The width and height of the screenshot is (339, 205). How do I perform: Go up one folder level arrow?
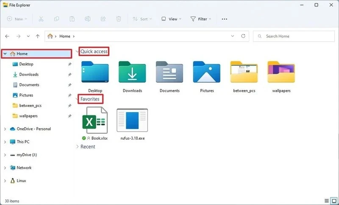[x=38, y=37]
